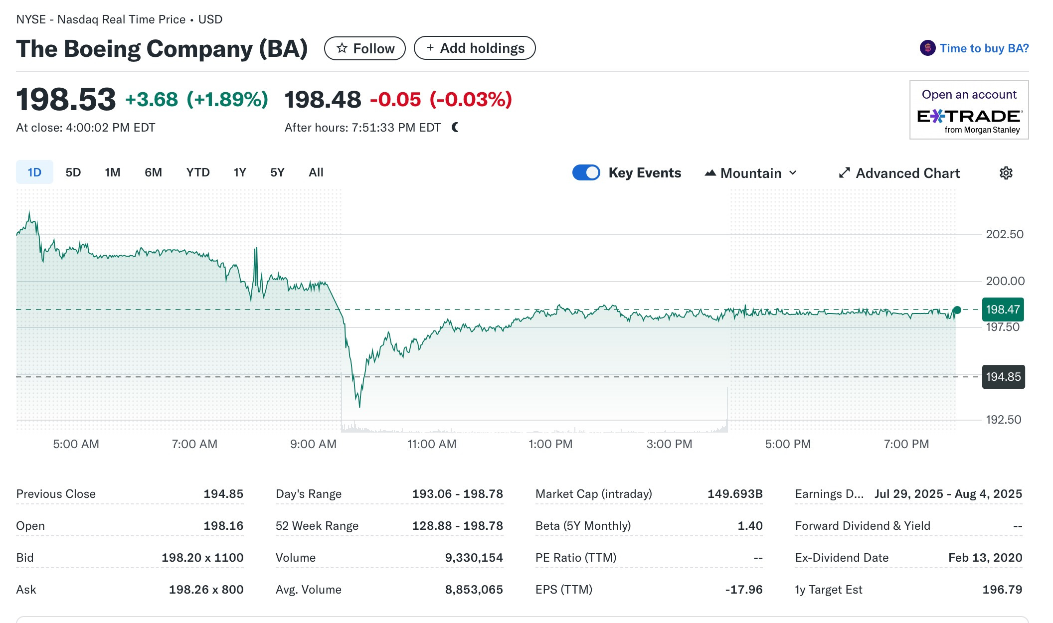The image size is (1053, 623).
Task: Switch chart range to 5D
Action: coord(73,172)
